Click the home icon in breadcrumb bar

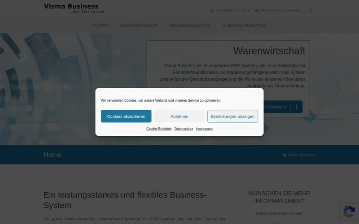pos(285,155)
